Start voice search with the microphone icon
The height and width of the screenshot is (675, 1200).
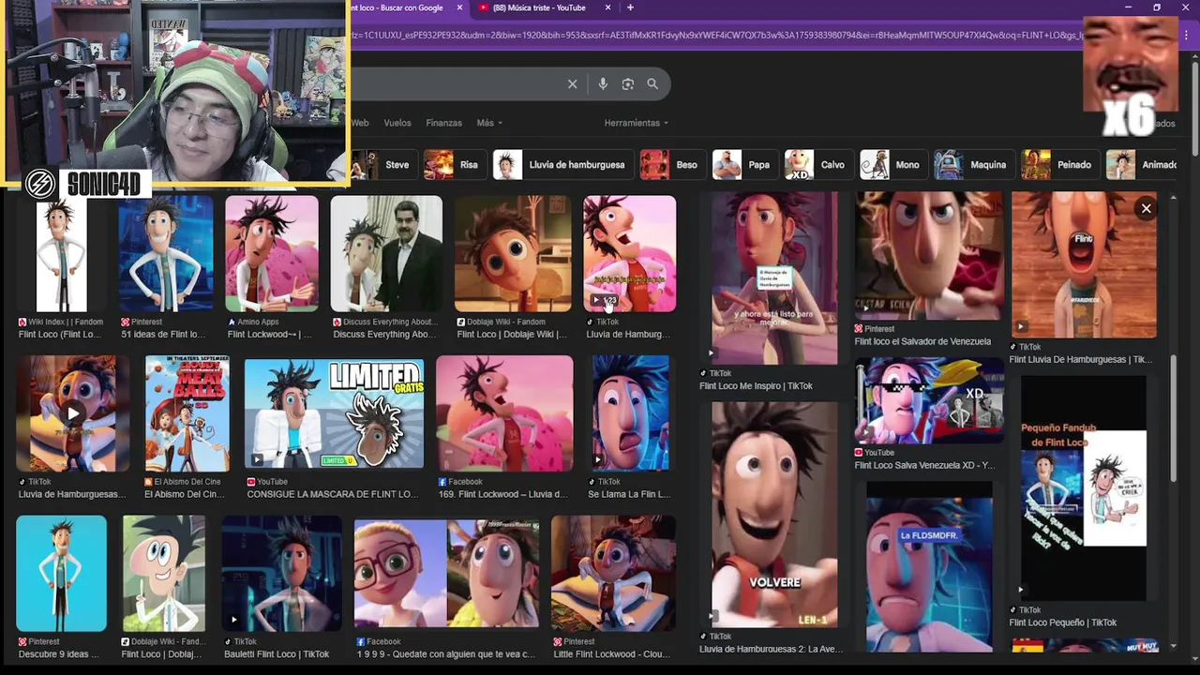(x=603, y=84)
